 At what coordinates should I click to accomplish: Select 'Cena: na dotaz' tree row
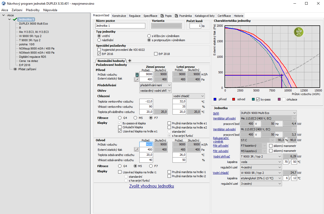click(x=28, y=61)
